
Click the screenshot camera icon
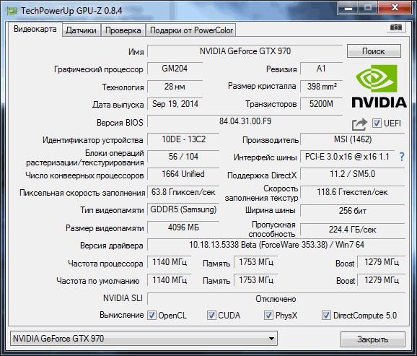pyautogui.click(x=396, y=27)
